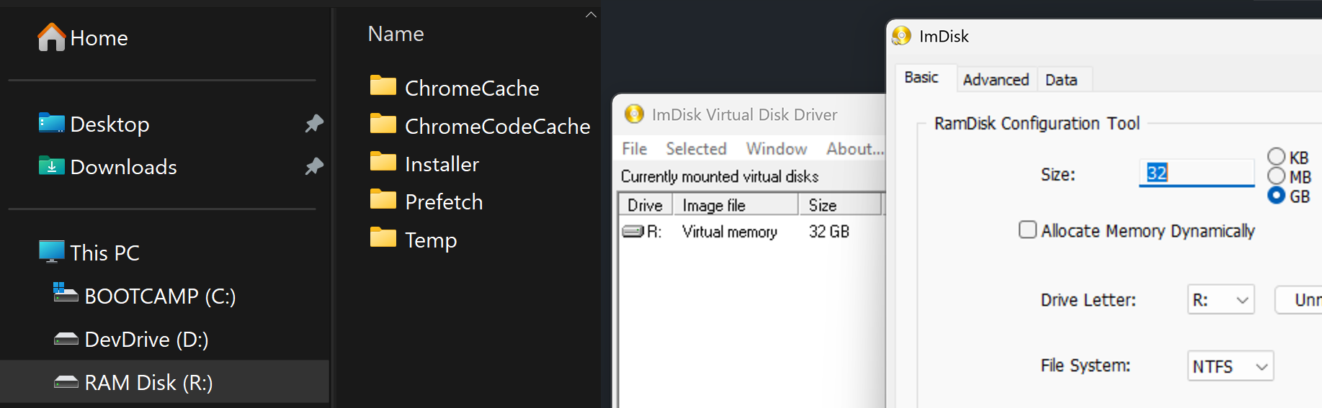Viewport: 1322px width, 408px height.
Task: Select the Temp folder name
Action: [x=431, y=240]
